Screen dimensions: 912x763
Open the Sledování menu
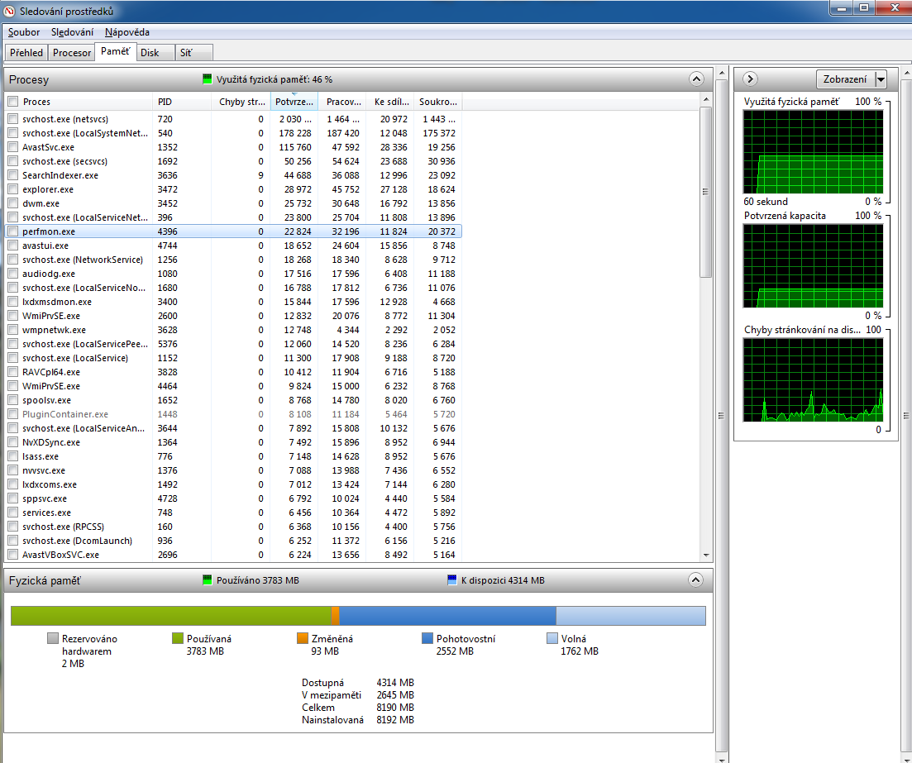(x=72, y=32)
